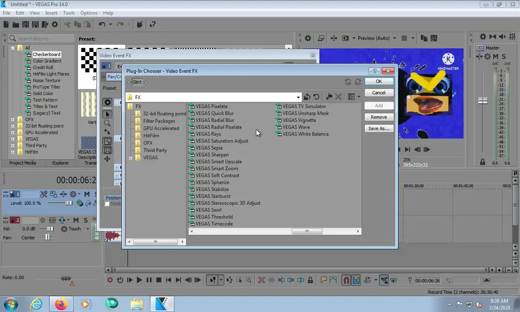Click the Cancel button in Plug-In Chooser

point(379,93)
